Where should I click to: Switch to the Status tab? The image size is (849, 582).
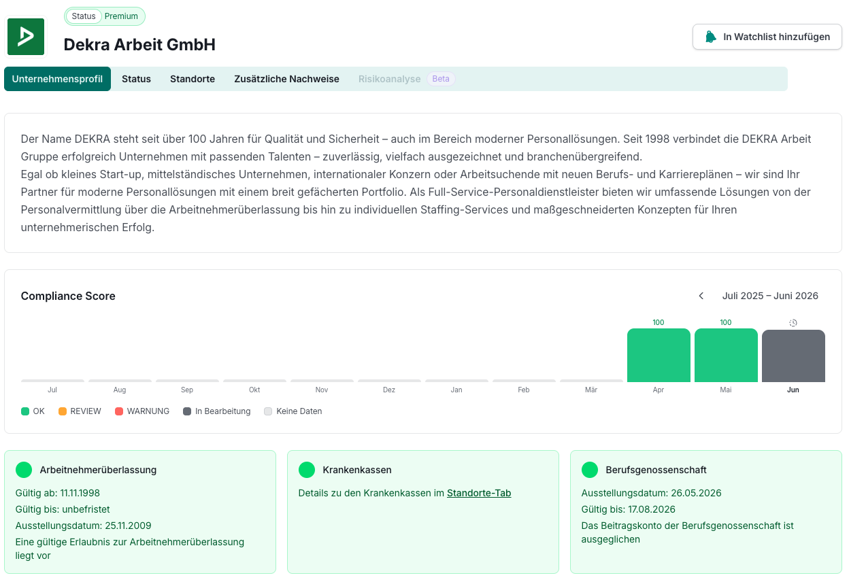point(136,79)
